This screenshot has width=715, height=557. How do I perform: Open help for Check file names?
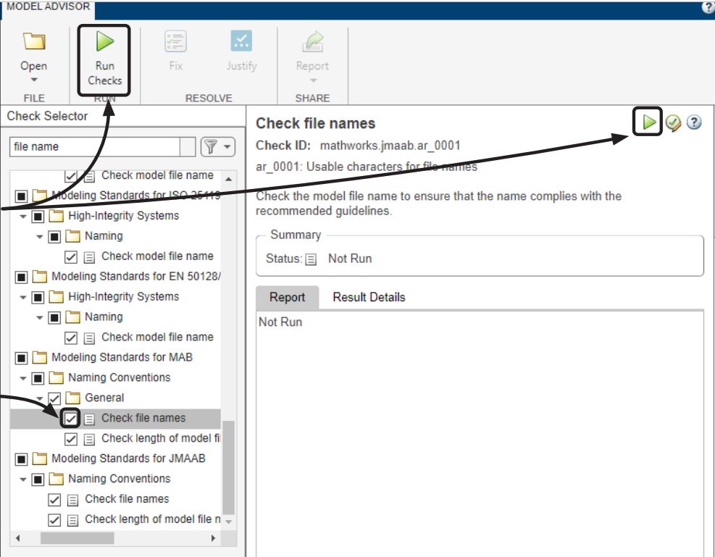693,123
